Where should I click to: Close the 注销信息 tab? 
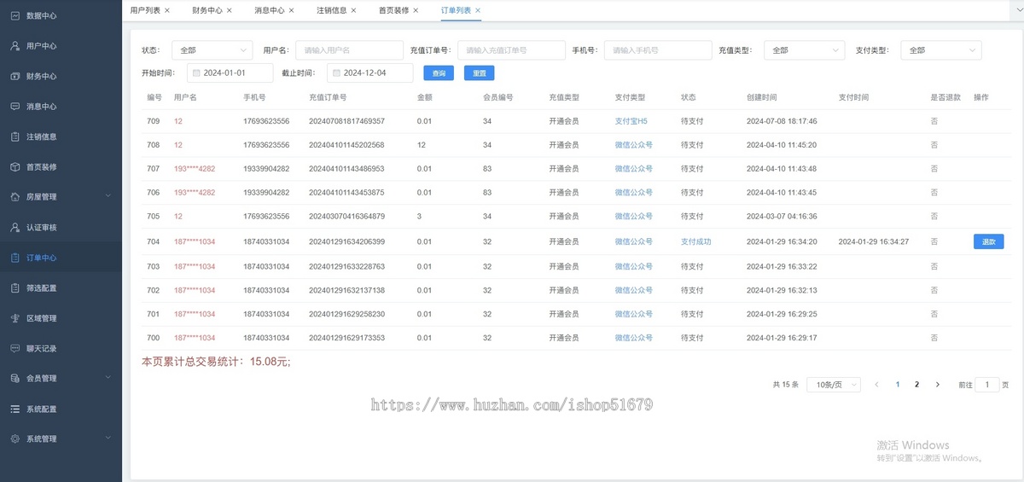point(353,10)
